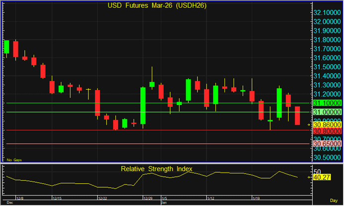This screenshot has width=344, height=206.
Task: Click the 30.50000 label on price axis
Action: (326, 157)
